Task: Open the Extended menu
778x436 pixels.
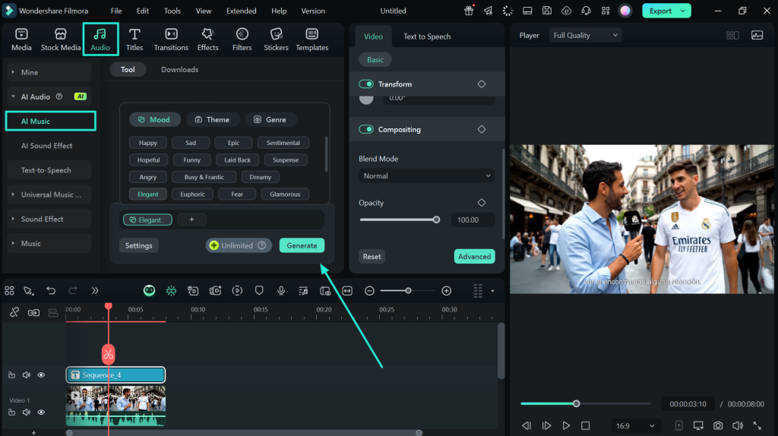Action: pyautogui.click(x=241, y=11)
